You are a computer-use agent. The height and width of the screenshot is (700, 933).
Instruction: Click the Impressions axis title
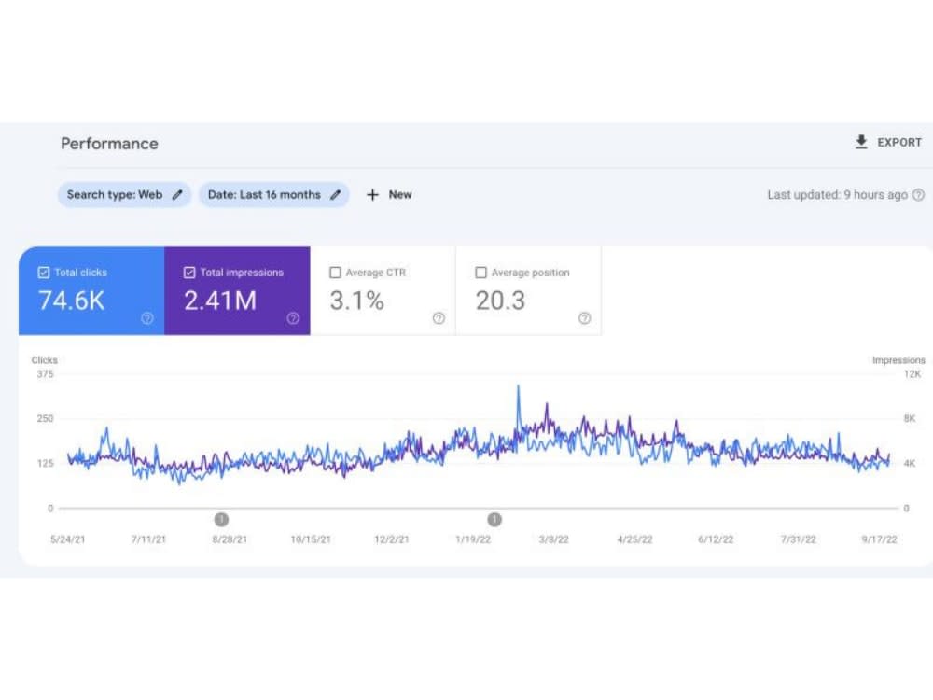[898, 360]
